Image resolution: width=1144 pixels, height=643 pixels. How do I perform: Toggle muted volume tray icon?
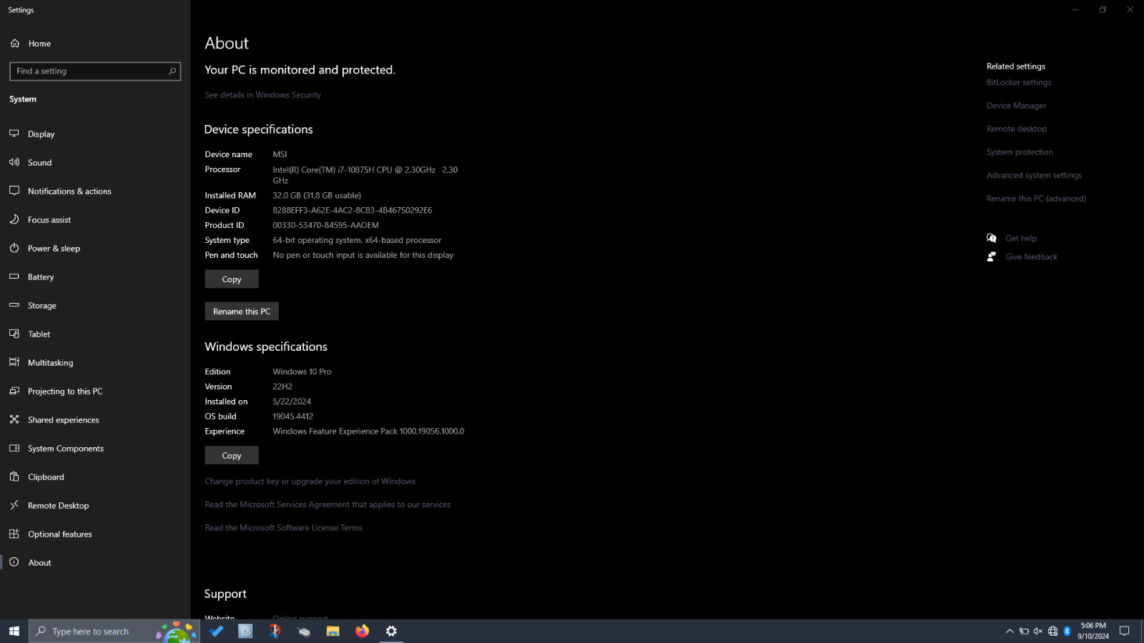click(1038, 631)
